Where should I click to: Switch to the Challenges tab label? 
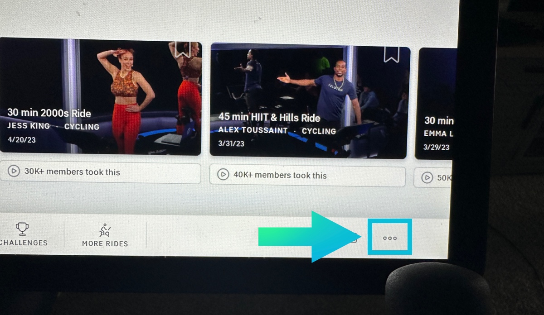[24, 243]
